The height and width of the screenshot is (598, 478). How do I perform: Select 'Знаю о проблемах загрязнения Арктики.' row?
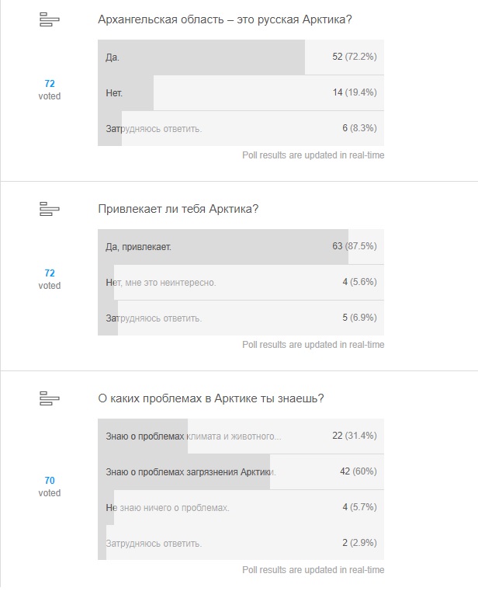tap(241, 471)
